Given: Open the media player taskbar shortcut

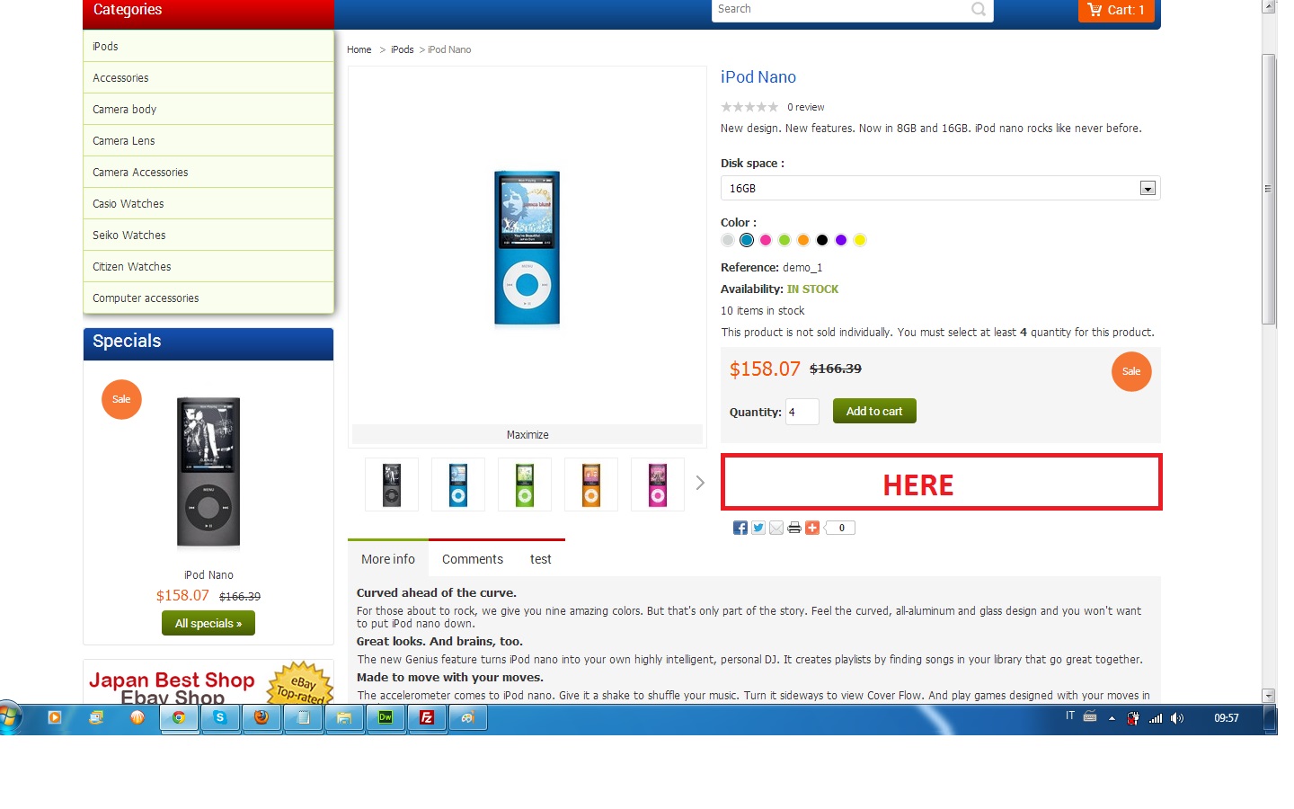Looking at the screenshot, I should point(55,717).
